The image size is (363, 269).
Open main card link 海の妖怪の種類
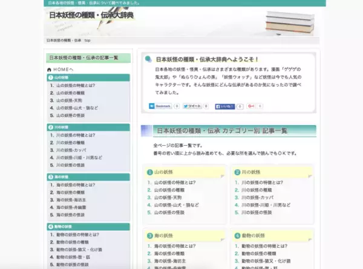click(x=169, y=253)
